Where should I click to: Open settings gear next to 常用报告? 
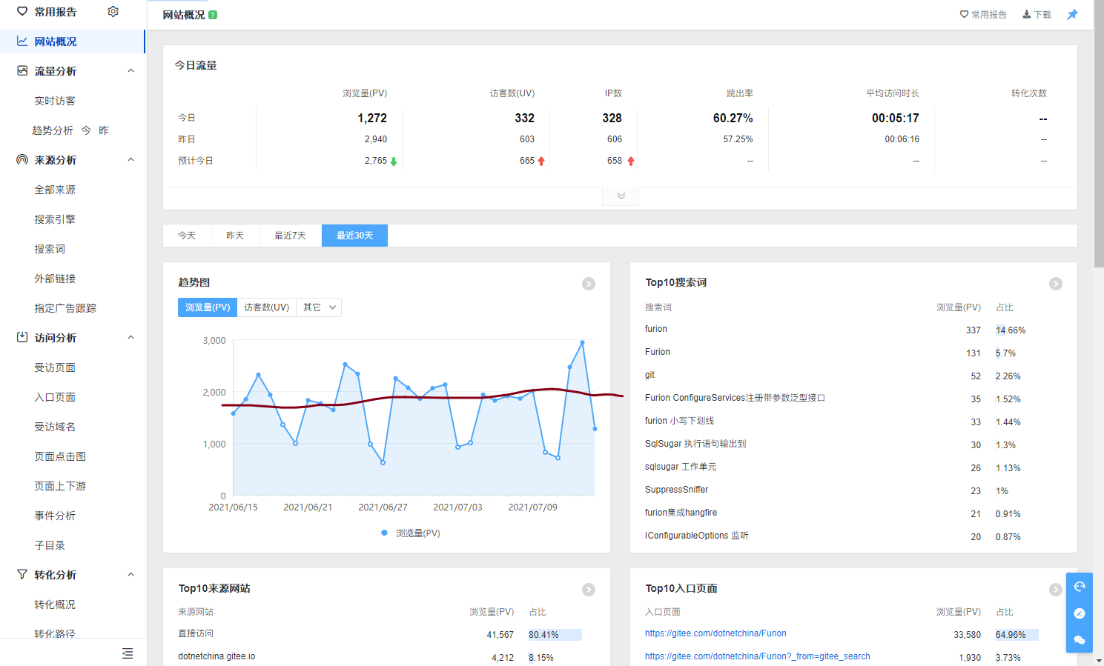click(113, 12)
